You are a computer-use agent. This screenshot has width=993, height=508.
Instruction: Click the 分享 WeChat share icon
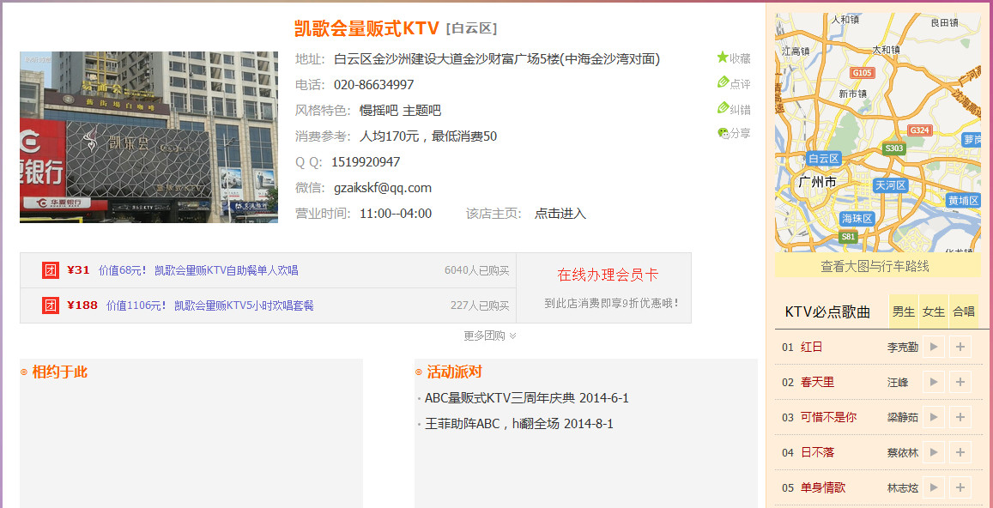point(724,133)
